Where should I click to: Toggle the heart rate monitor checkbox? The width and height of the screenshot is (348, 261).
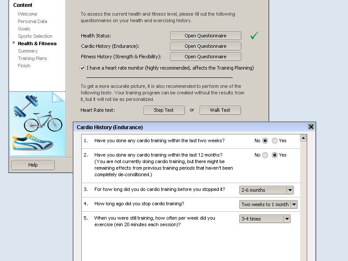coord(83,68)
